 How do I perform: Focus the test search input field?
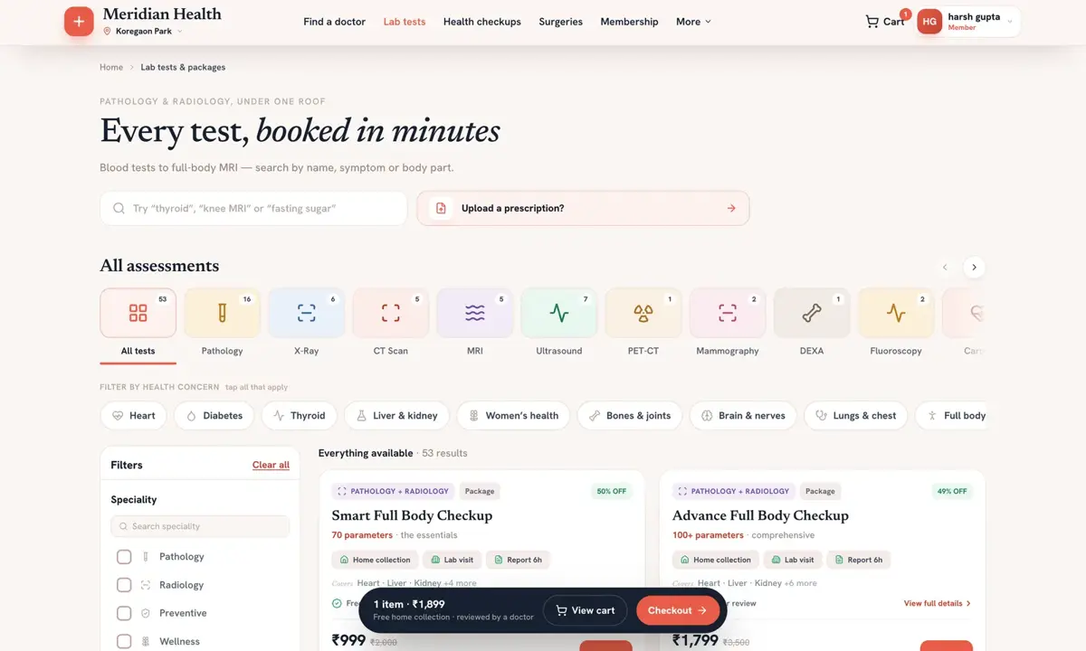pyautogui.click(x=253, y=208)
